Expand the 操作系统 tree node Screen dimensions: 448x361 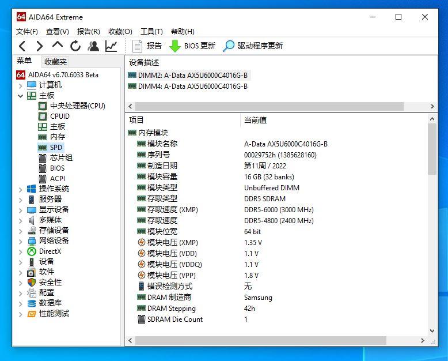(20, 189)
